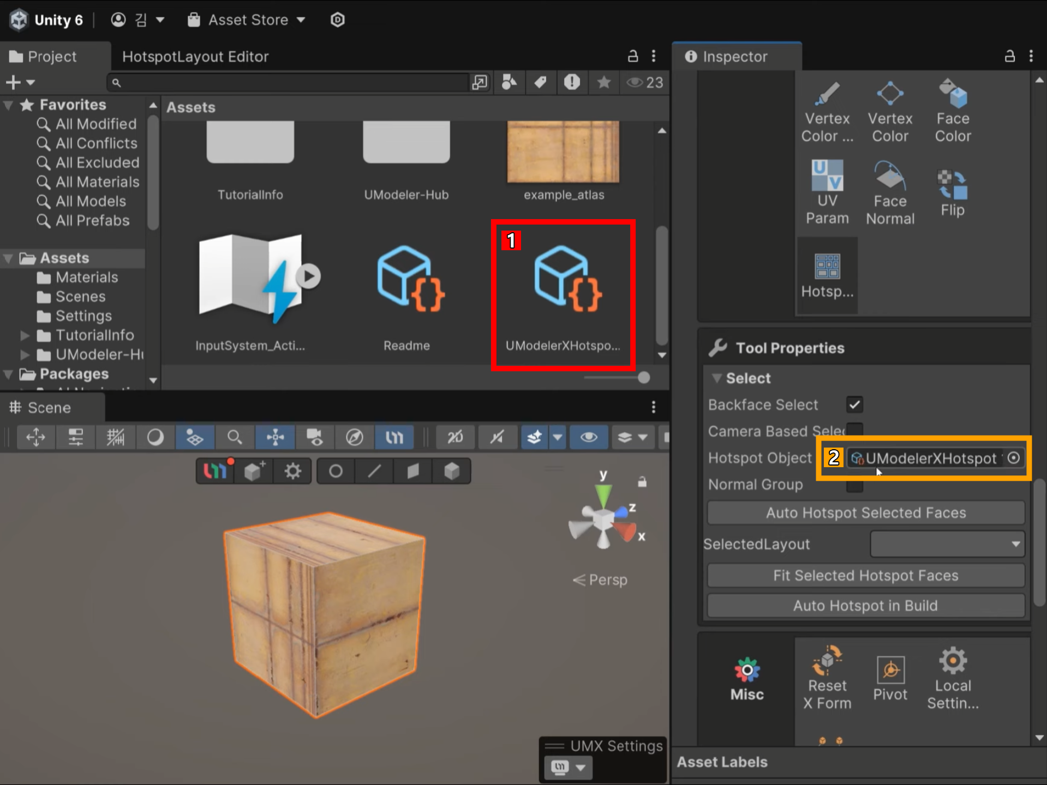1047x785 pixels.
Task: Open the SelectedLayout dropdown
Action: click(x=947, y=544)
